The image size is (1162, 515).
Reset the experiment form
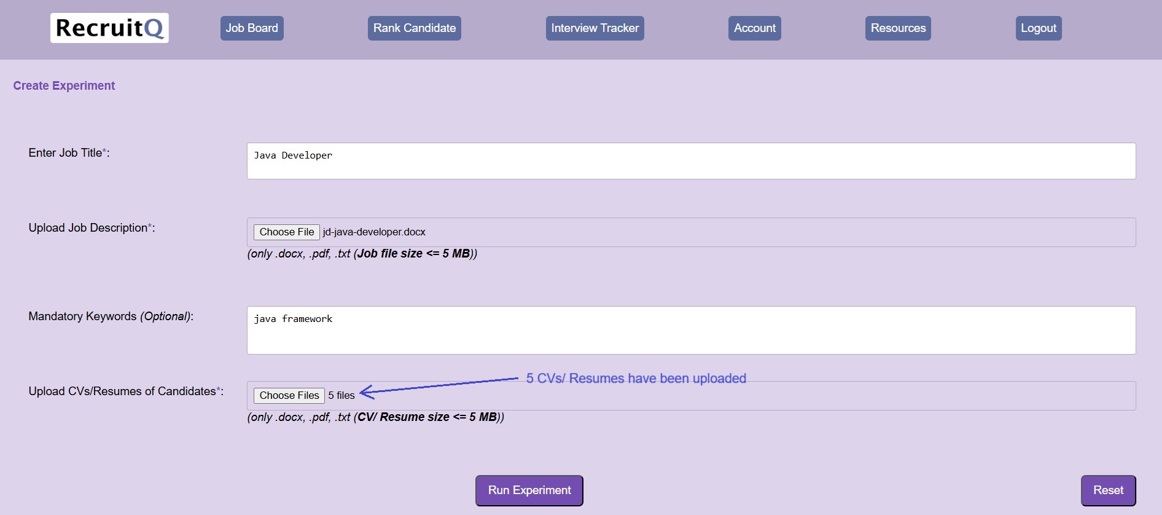[1108, 490]
